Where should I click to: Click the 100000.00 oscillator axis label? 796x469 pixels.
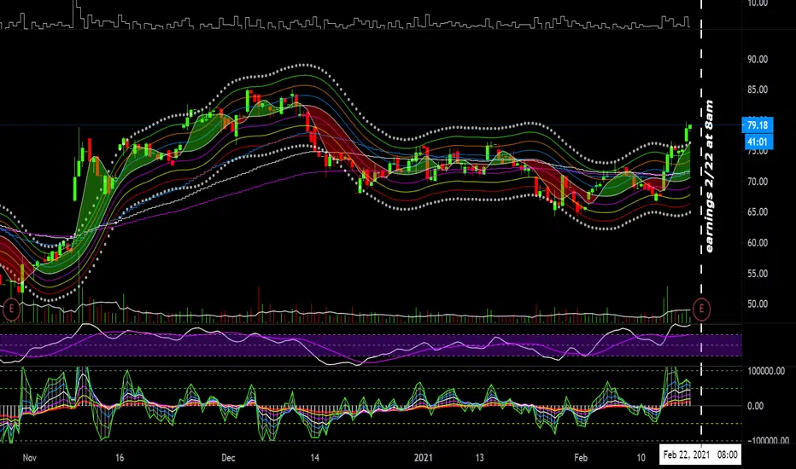tap(766, 371)
